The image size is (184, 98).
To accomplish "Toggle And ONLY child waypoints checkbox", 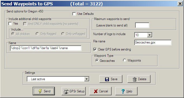I will 25,24.
